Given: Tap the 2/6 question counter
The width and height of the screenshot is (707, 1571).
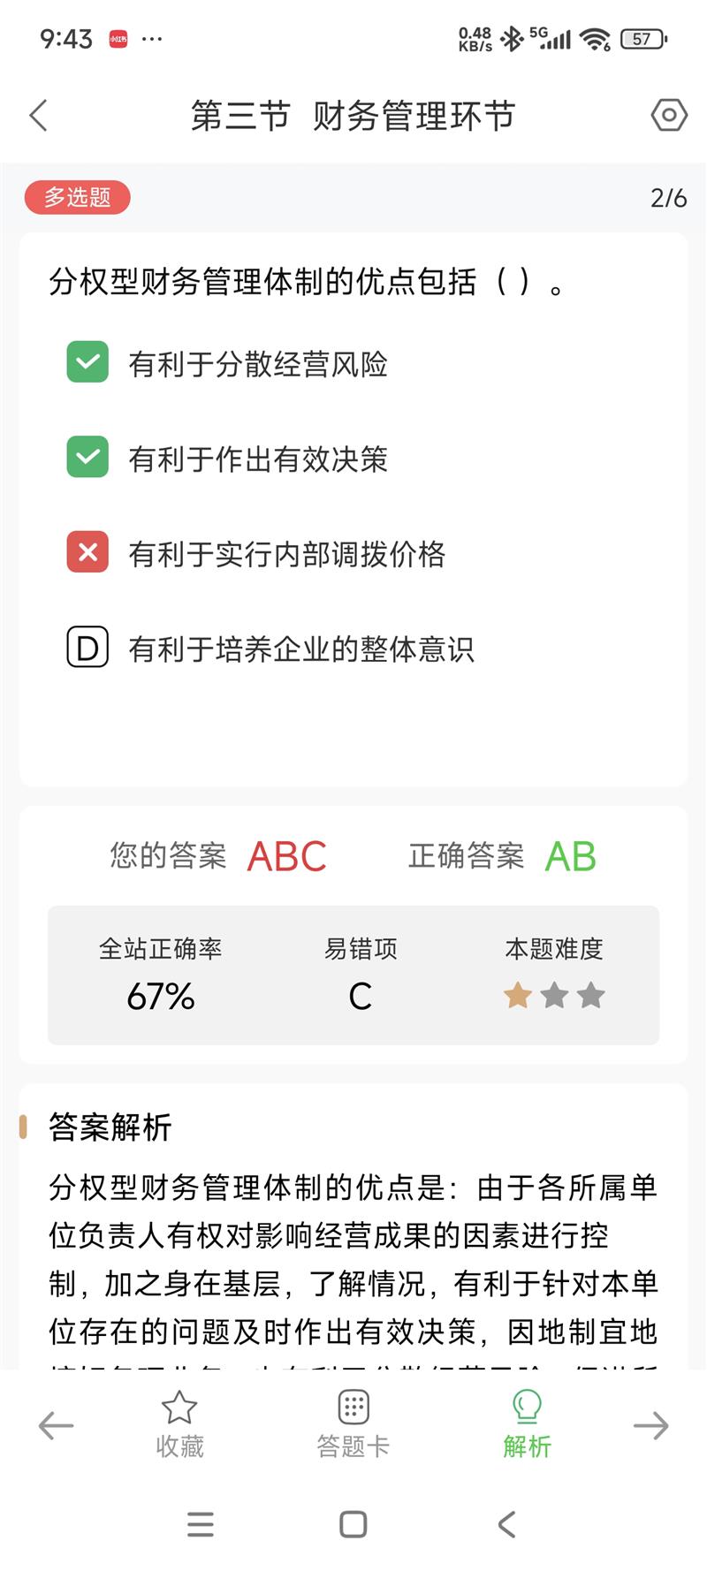Looking at the screenshot, I should click(x=668, y=198).
